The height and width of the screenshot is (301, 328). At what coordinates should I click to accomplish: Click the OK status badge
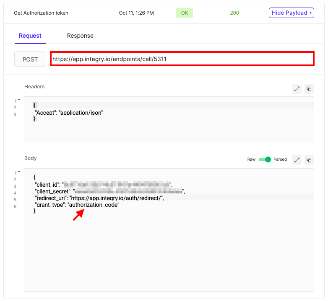[184, 13]
